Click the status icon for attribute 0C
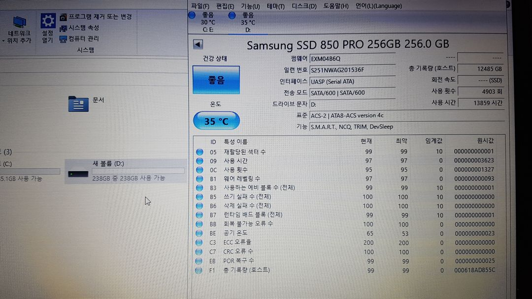This screenshot has width=532, height=299. (199, 170)
